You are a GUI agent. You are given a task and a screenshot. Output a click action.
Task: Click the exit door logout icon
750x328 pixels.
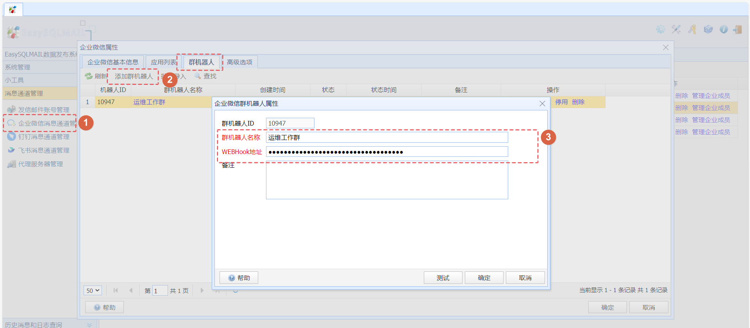tap(737, 29)
